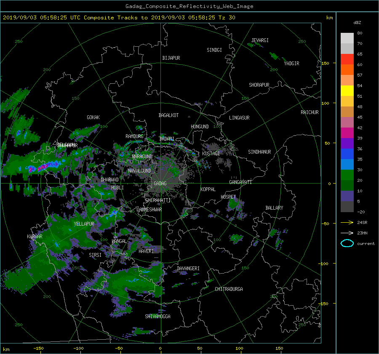379x354 pixels.
Task: Click the BALLARY city label
Action: pyautogui.click(x=274, y=208)
